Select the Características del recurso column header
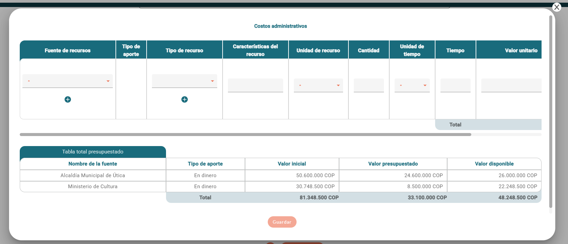The width and height of the screenshot is (568, 244). coord(255,50)
